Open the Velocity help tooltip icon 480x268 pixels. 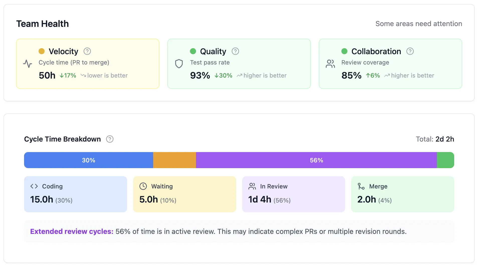[x=87, y=51]
